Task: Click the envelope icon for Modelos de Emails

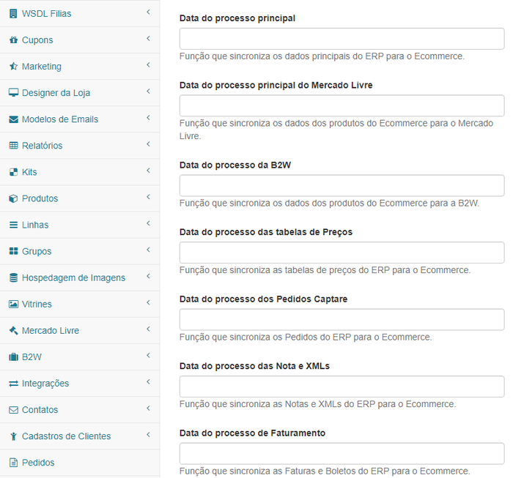Action: [x=13, y=119]
